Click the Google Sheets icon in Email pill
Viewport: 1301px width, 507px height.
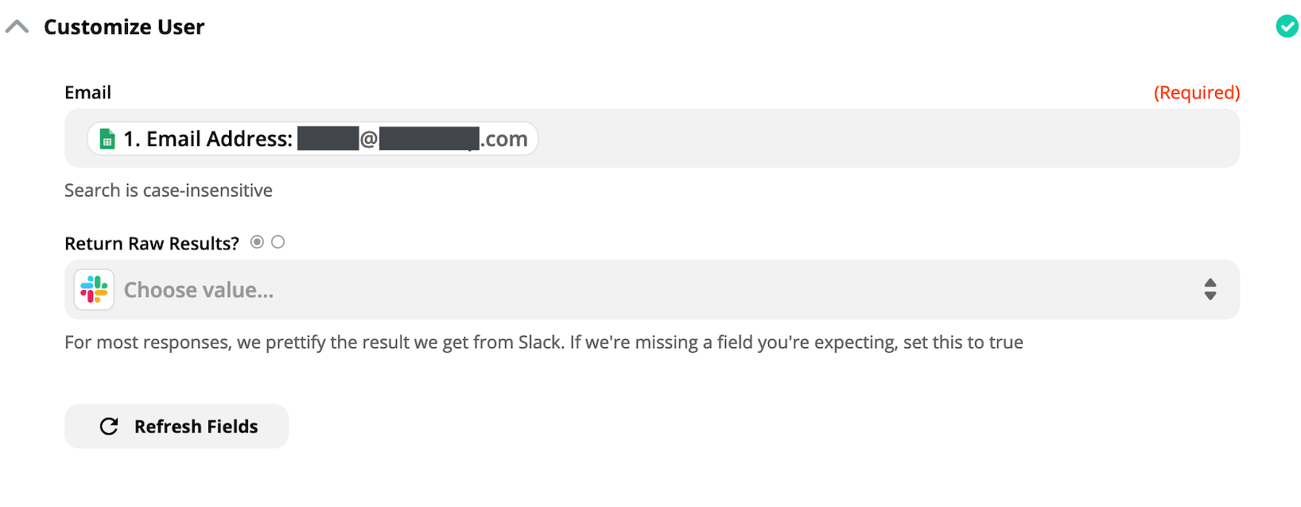click(107, 140)
